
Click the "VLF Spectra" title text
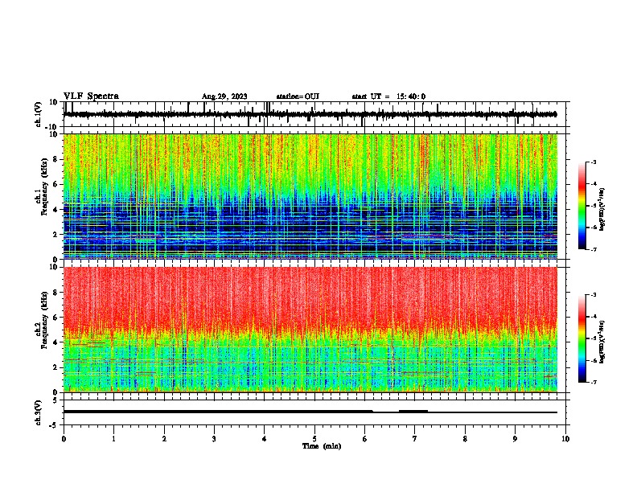coord(91,96)
